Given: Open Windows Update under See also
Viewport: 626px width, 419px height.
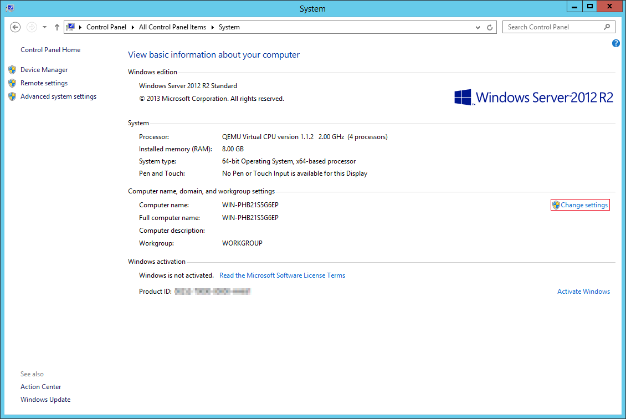Looking at the screenshot, I should [45, 400].
